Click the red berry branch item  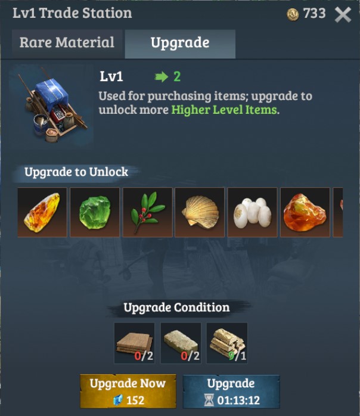click(147, 212)
